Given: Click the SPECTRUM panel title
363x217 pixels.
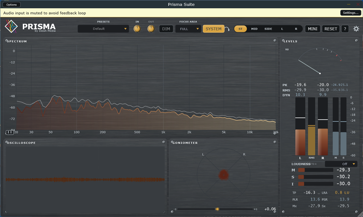Looking at the screenshot, I should click(17, 41).
